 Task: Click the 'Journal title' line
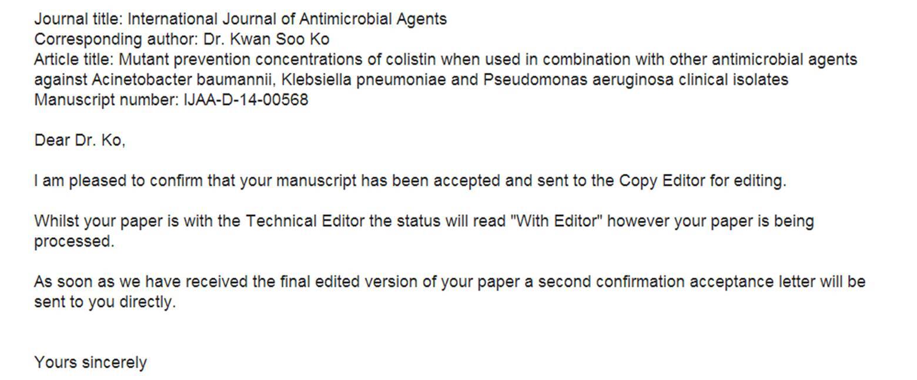coord(240,19)
